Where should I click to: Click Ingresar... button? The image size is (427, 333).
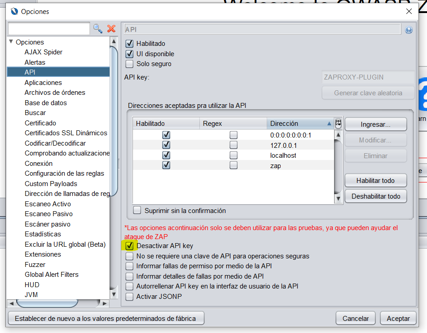(x=375, y=124)
